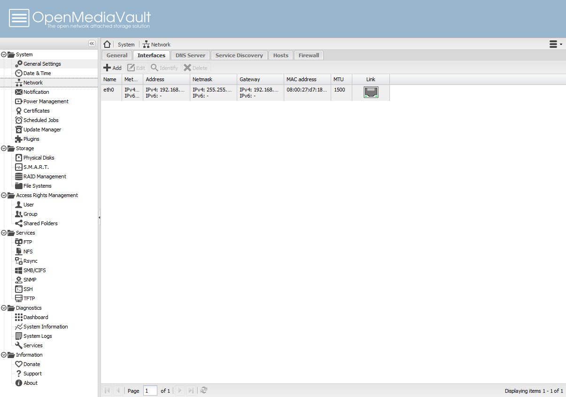Open the Group people icon
Screen dimensions: 566x397
coord(19,214)
